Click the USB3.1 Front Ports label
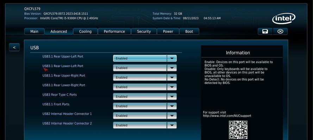The width and height of the screenshot is (313, 140). coord(56,104)
